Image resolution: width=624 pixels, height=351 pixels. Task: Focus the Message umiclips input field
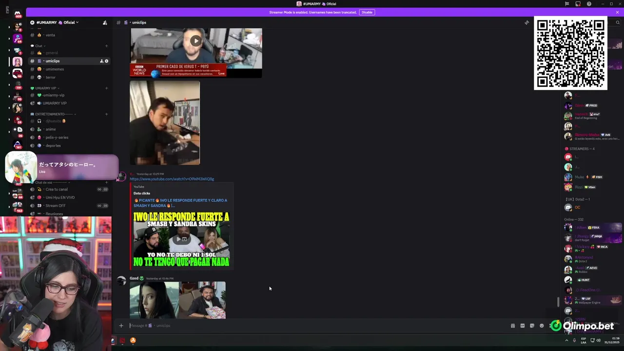tap(317, 326)
